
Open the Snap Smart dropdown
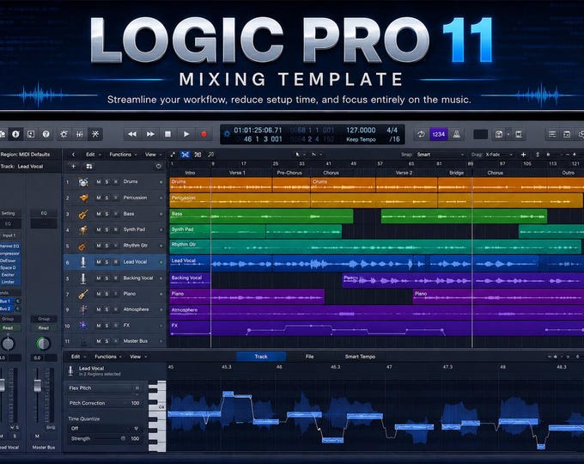441,155
